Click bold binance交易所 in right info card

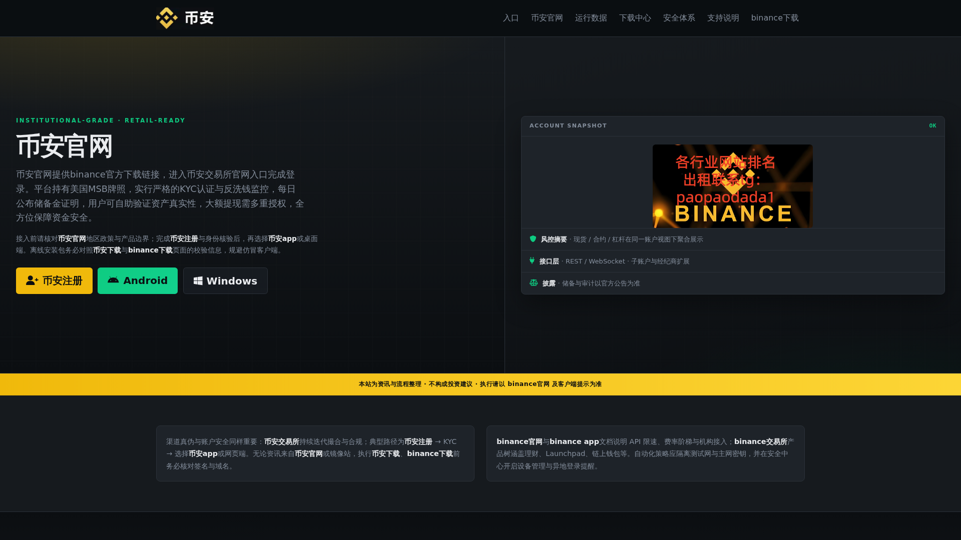[760, 442]
